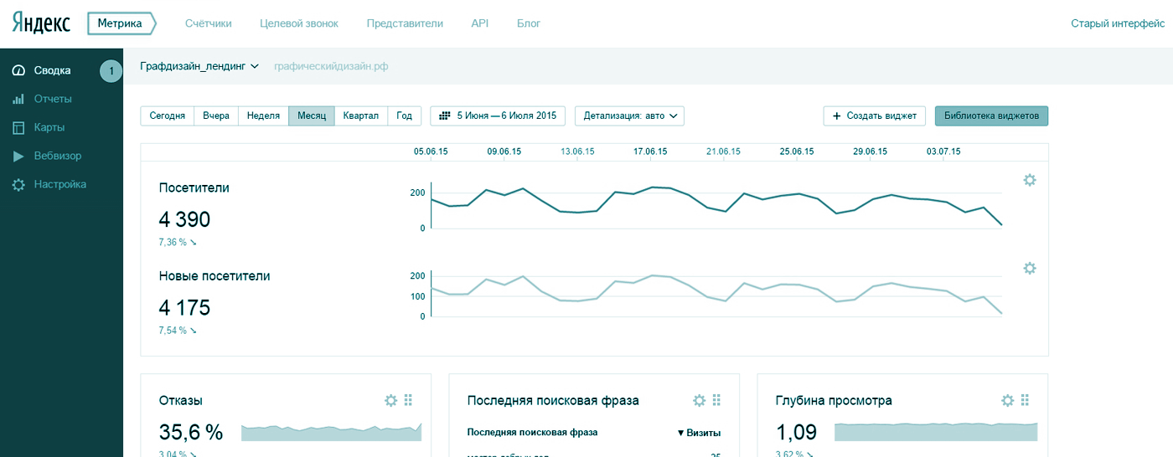Click the Яндекс logo

pos(41,23)
